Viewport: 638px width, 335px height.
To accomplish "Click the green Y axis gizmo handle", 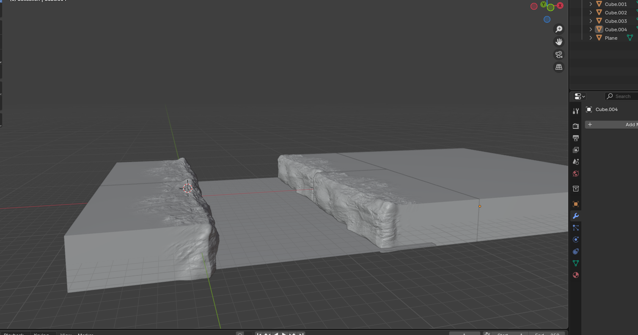I will (543, 4).
